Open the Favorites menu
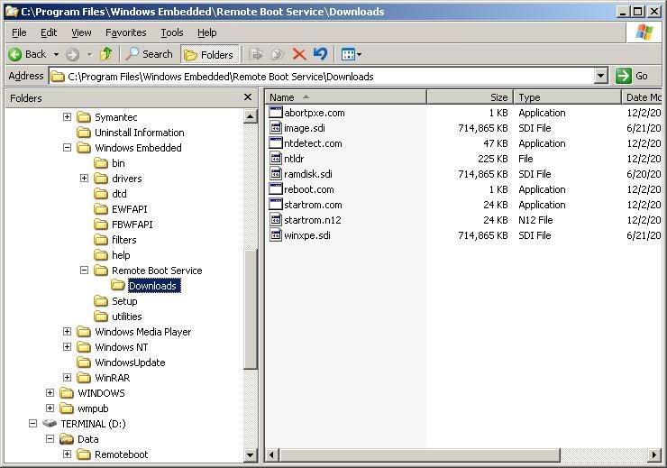This screenshot has height=468, width=667. (125, 32)
